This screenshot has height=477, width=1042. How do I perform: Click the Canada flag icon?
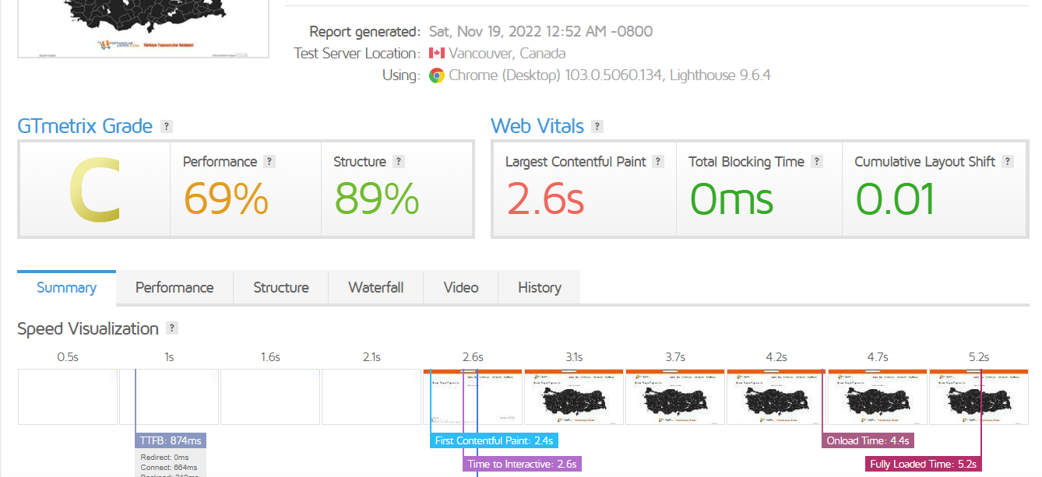(x=436, y=54)
